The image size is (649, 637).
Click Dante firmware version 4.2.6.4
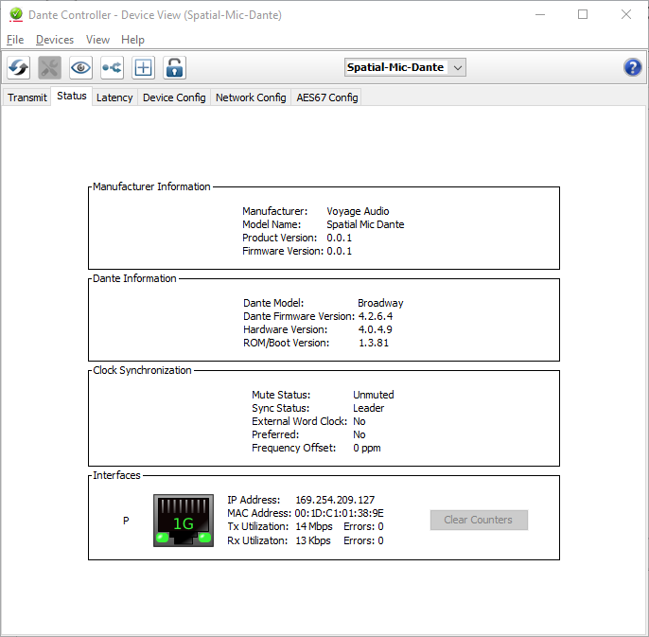point(376,316)
